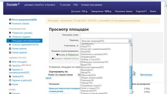Open Статусы заданий(0/0/0/5/6) link

[x=25, y=45]
